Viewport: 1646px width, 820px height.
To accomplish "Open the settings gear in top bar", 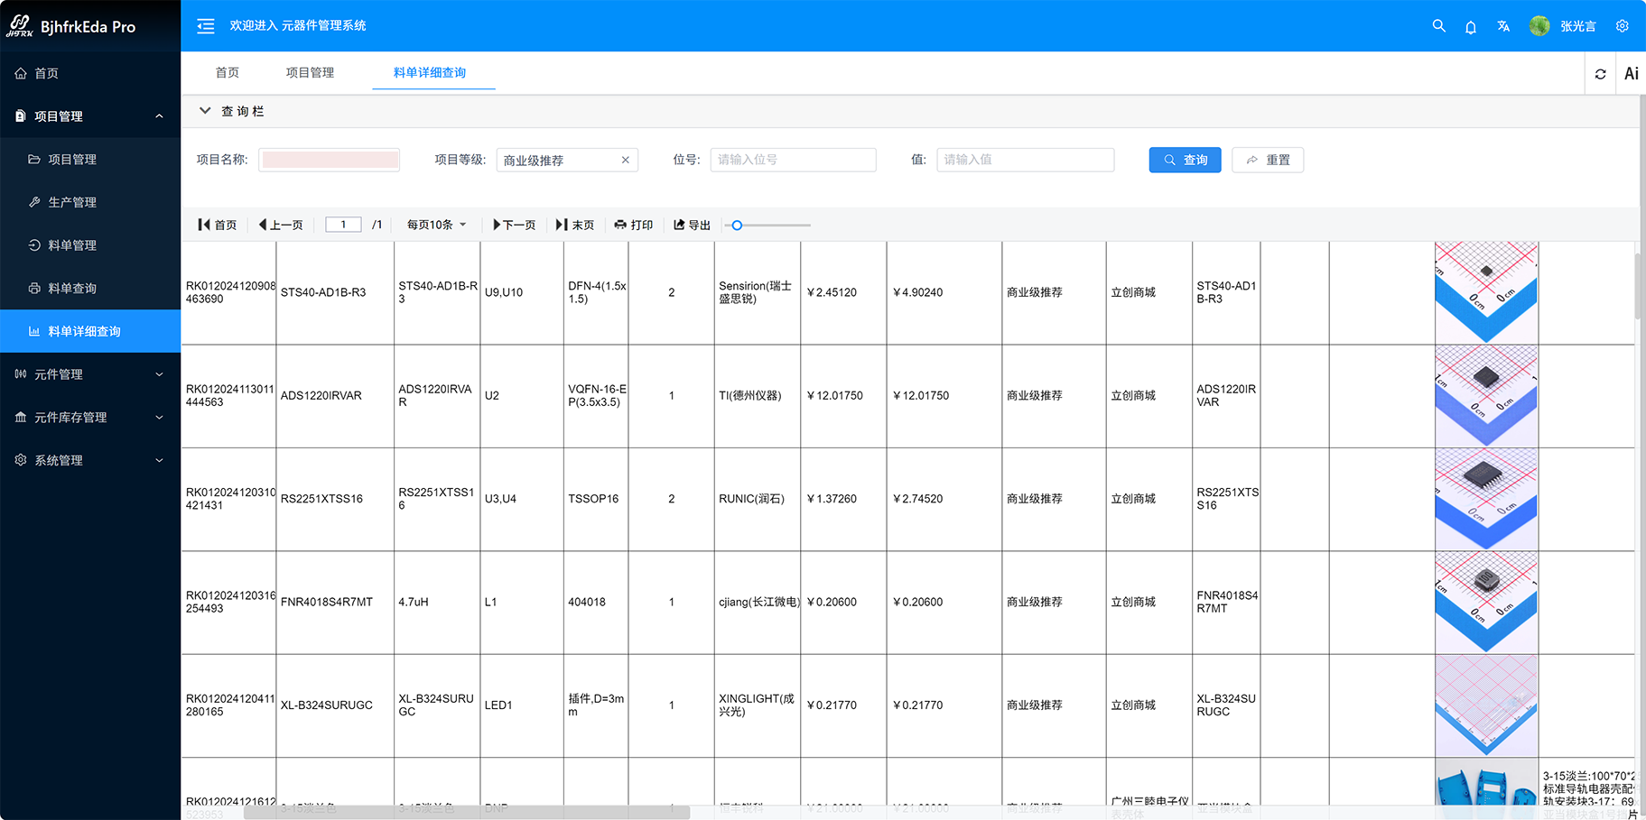I will pyautogui.click(x=1623, y=26).
